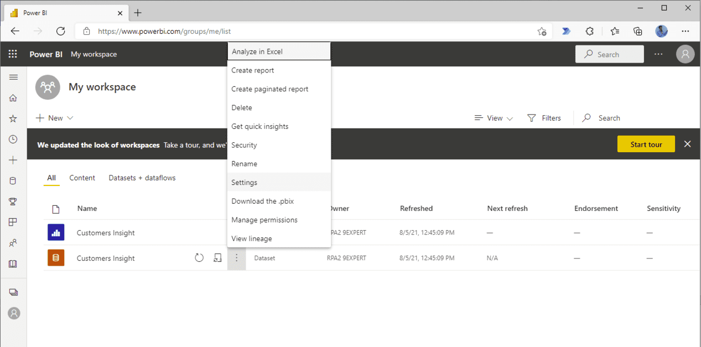This screenshot has width=701, height=347.
Task: Click inside the Power BI search box
Action: (609, 54)
